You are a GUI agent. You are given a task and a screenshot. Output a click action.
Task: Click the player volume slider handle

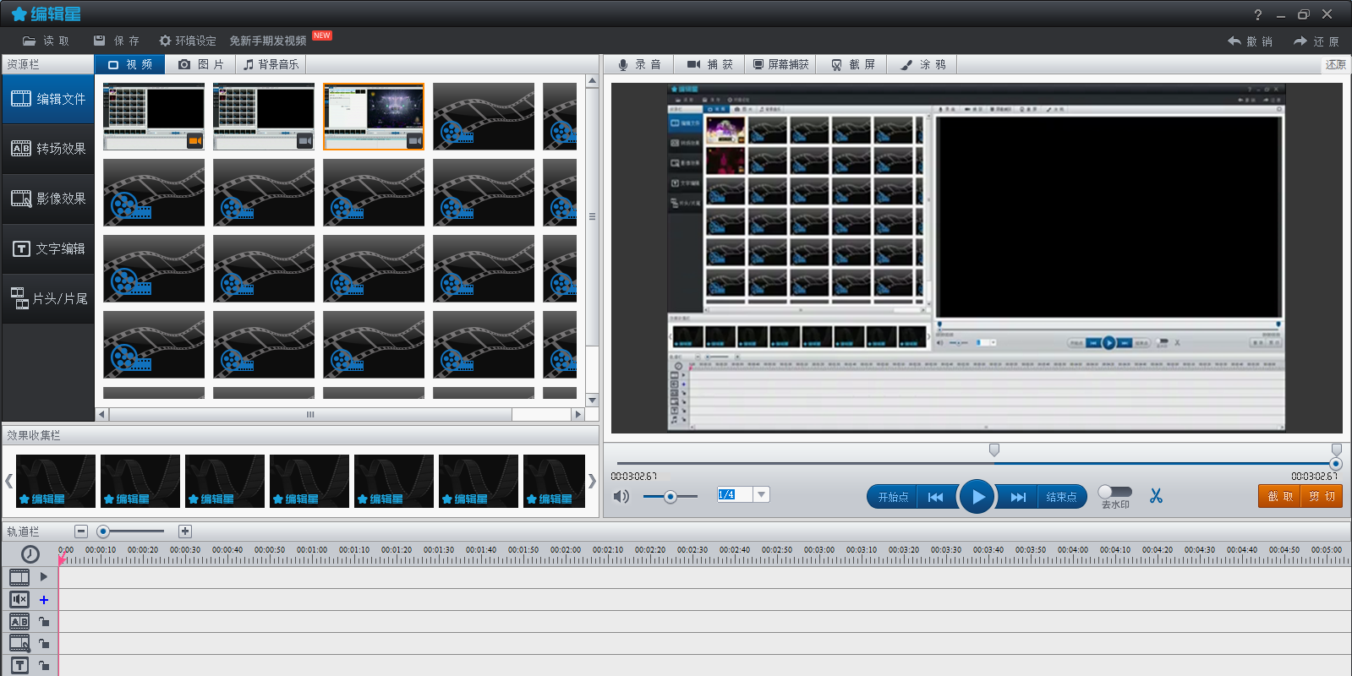point(670,497)
